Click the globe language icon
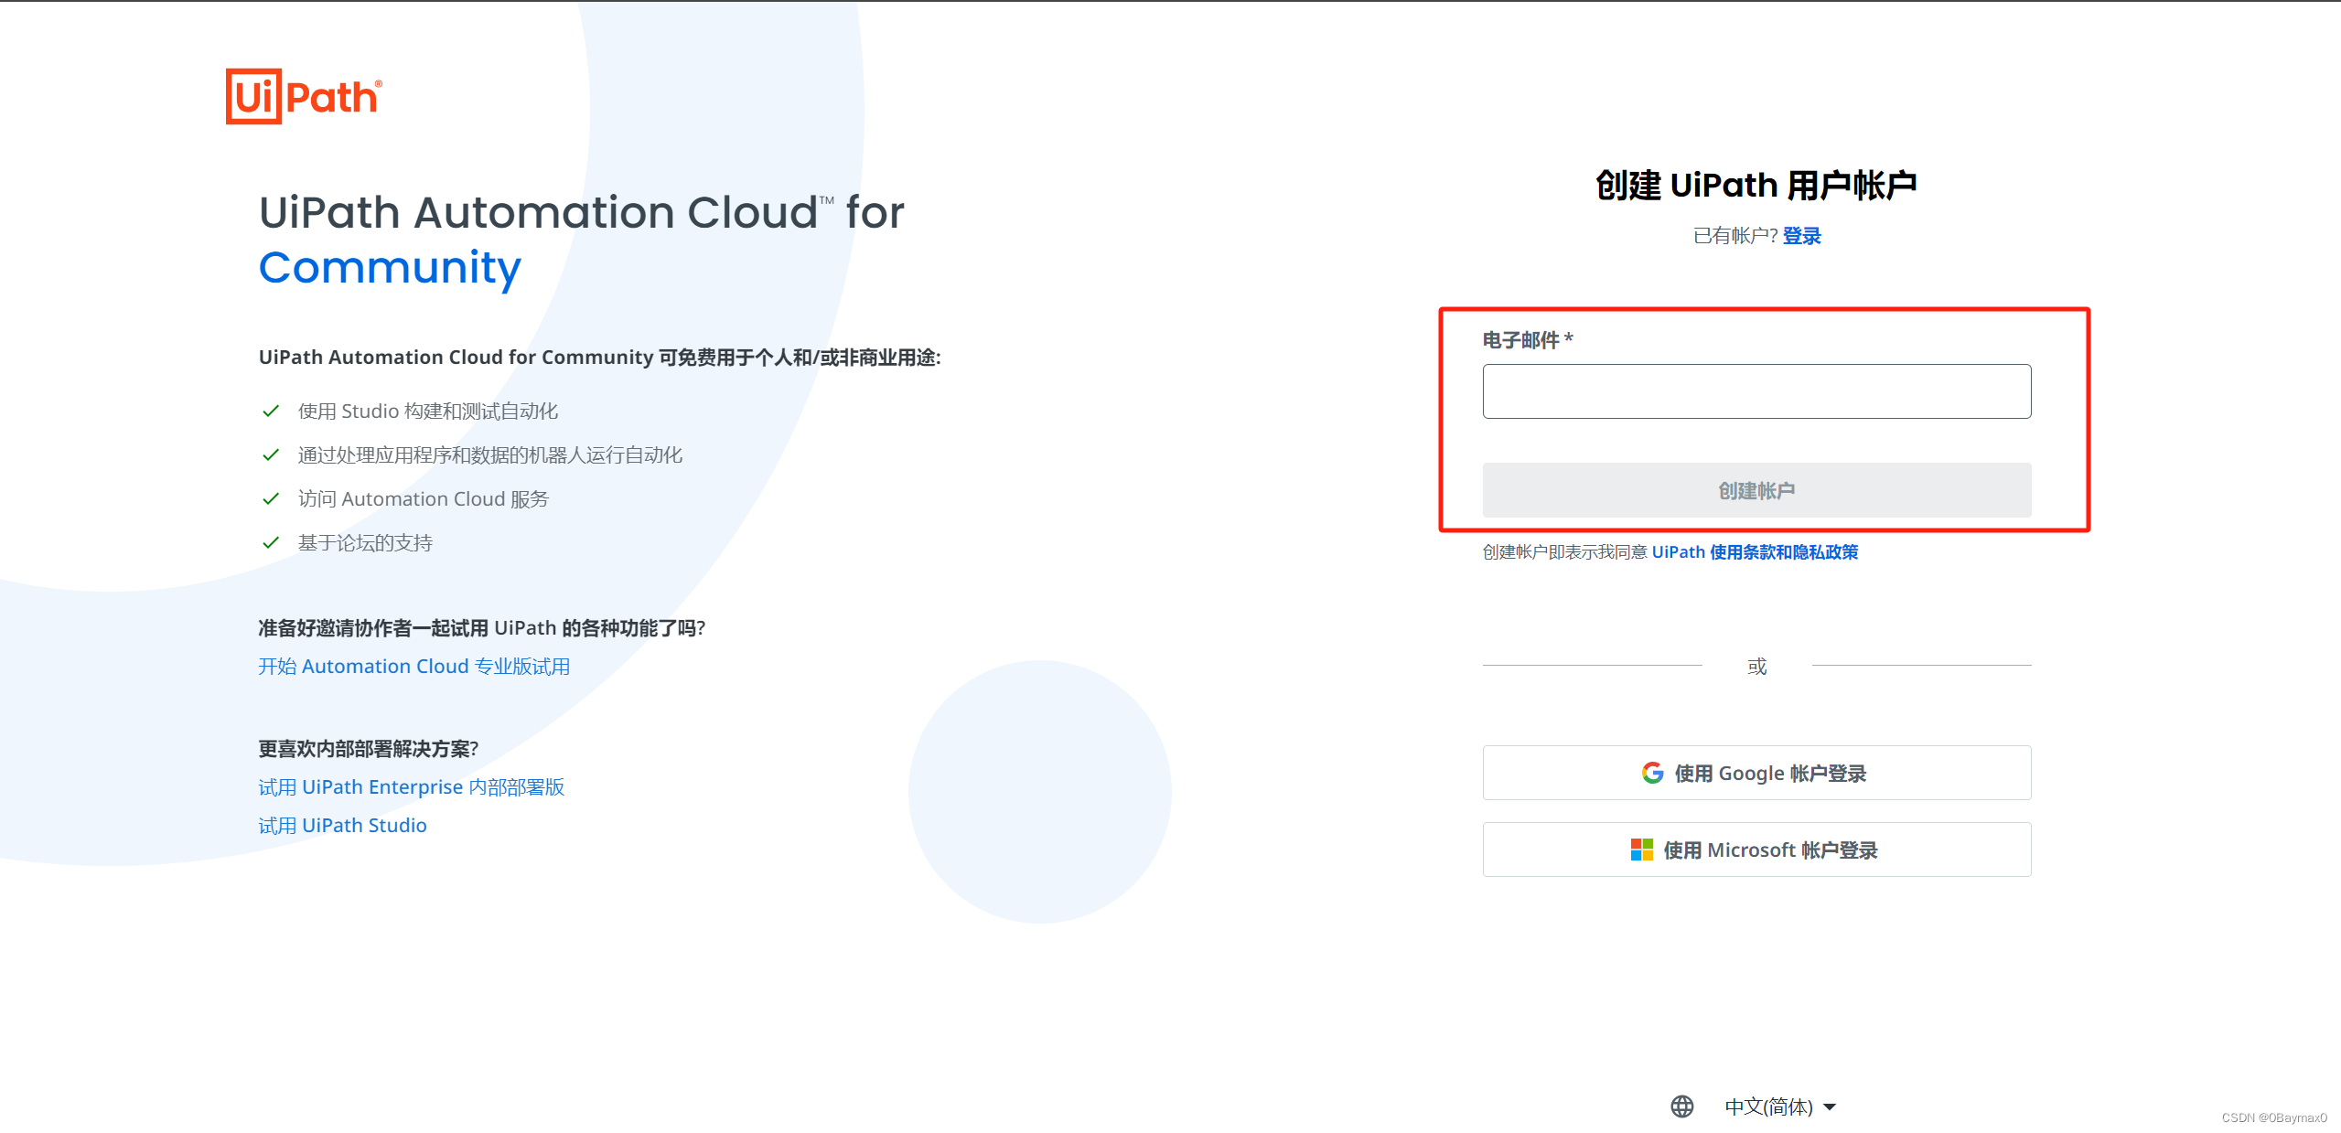This screenshot has width=2341, height=1133. click(1681, 1106)
